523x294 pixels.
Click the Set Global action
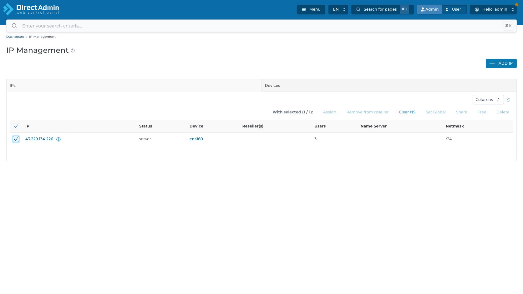click(x=435, y=112)
